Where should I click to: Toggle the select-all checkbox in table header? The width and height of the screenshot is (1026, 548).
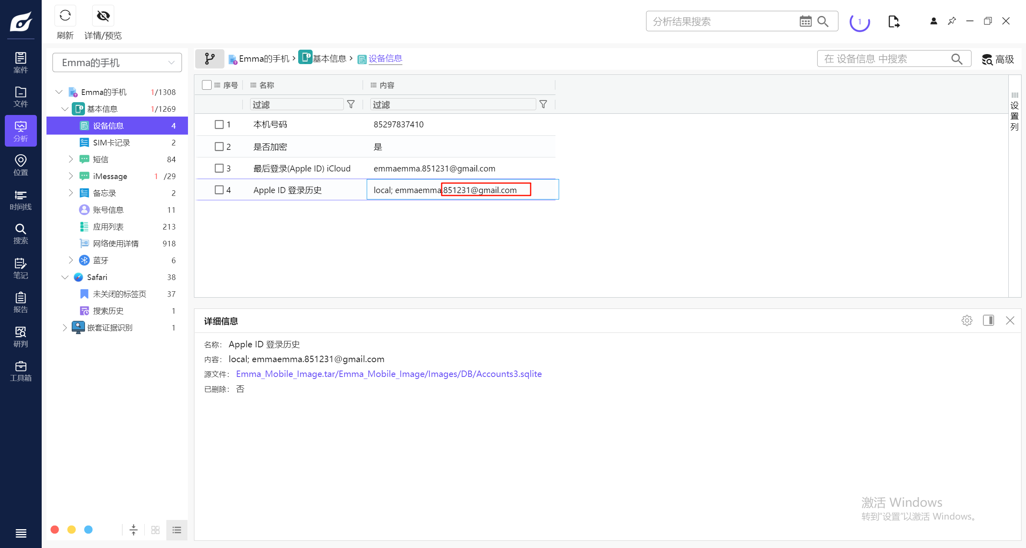point(207,85)
